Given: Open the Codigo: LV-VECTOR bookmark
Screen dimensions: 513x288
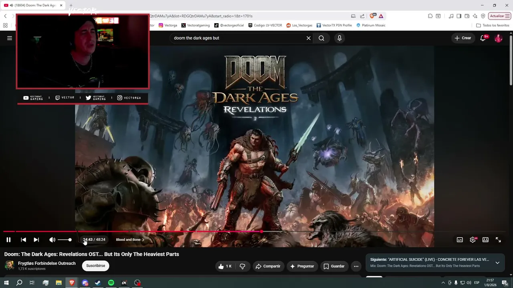Looking at the screenshot, I should pos(265,25).
